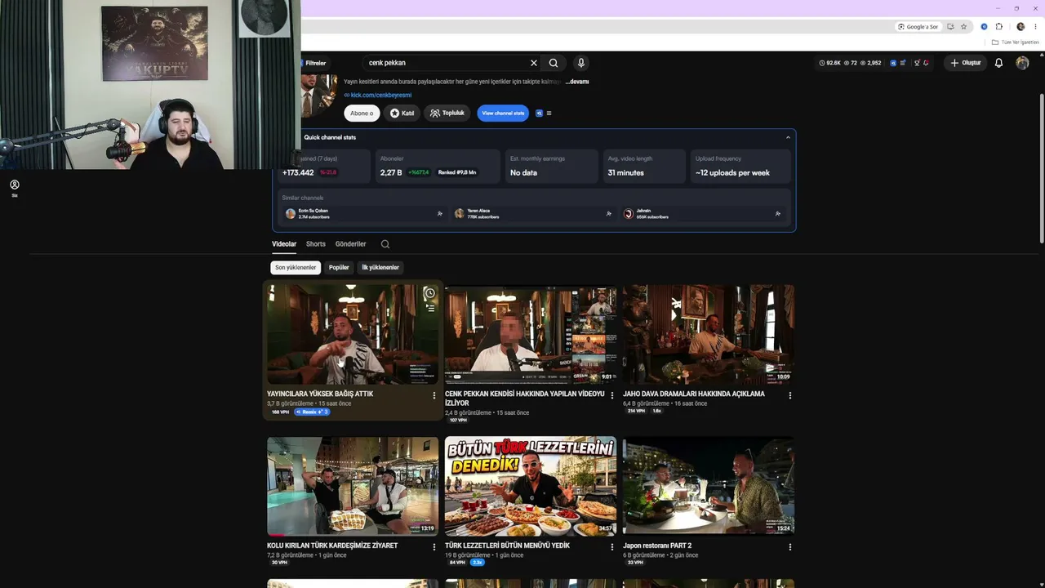1045x588 pixels.
Task: Click small blue extension icon beside View channel stats
Action: [x=539, y=114]
